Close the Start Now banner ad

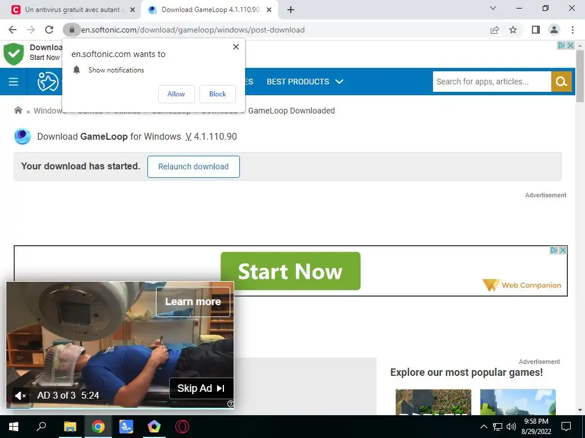563,250
